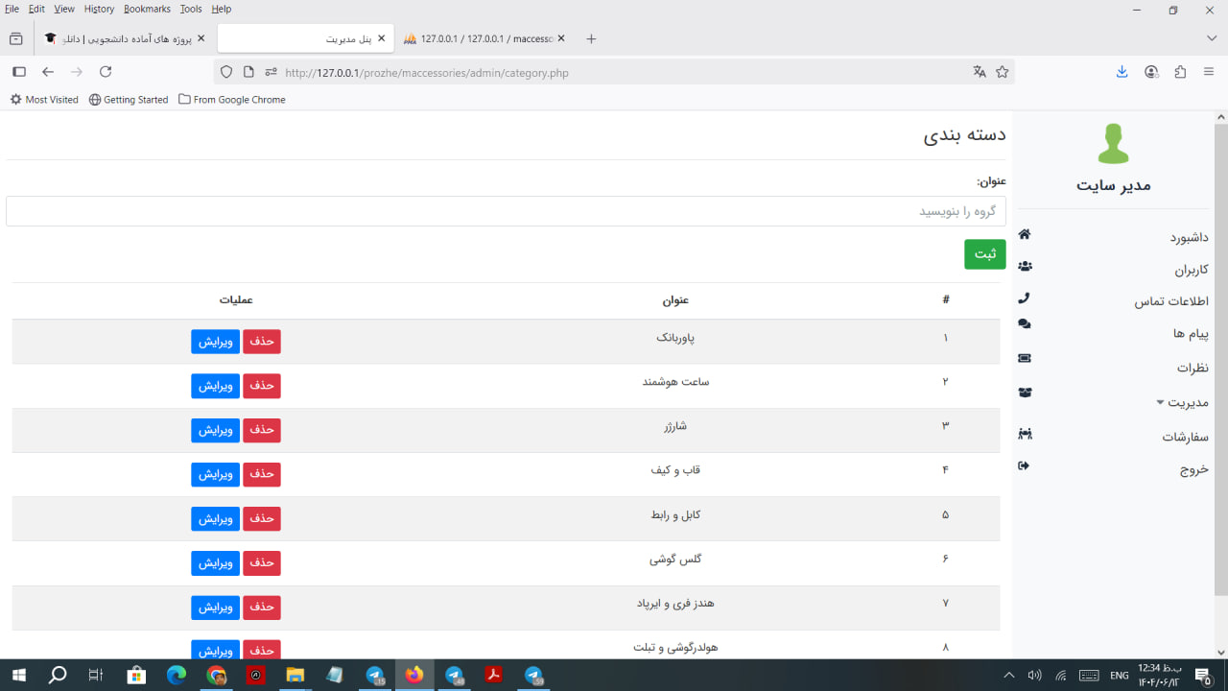Switch to the 127.0.0.1 phpMyAdmin tab

click(480, 38)
